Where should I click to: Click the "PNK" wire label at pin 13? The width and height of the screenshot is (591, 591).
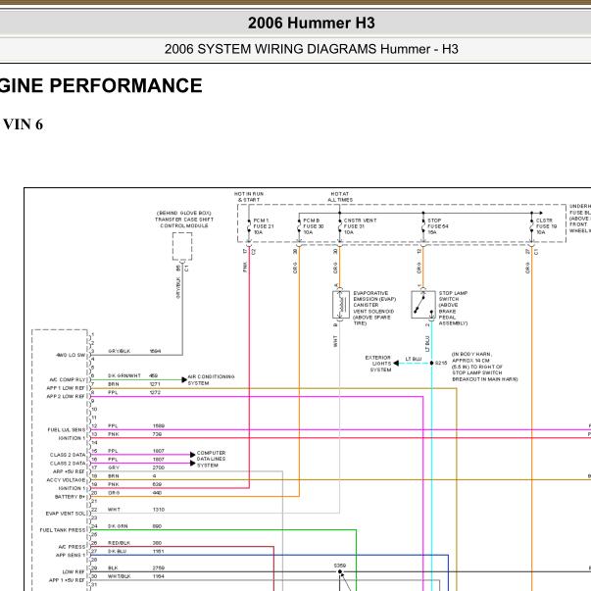(x=114, y=434)
